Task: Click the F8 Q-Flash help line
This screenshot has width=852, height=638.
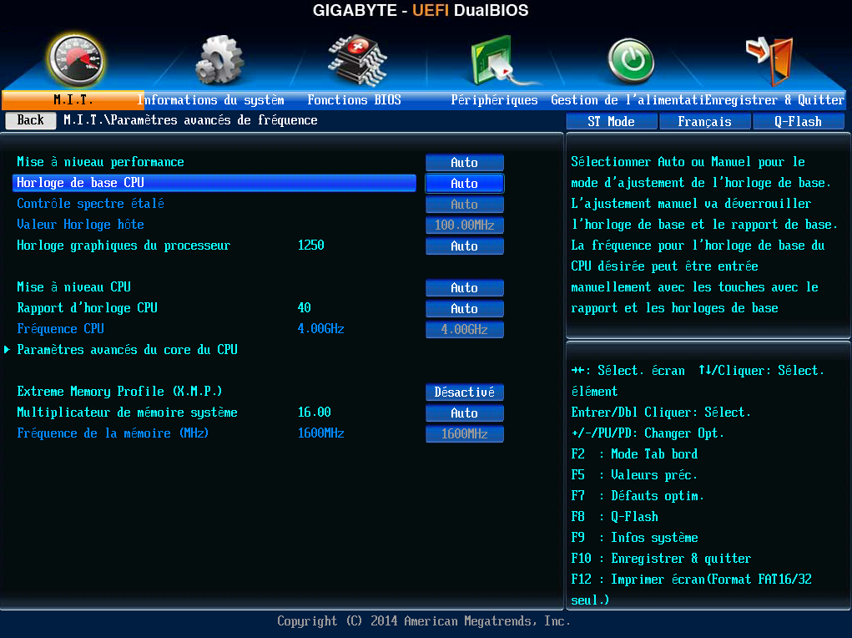Action: click(x=614, y=517)
